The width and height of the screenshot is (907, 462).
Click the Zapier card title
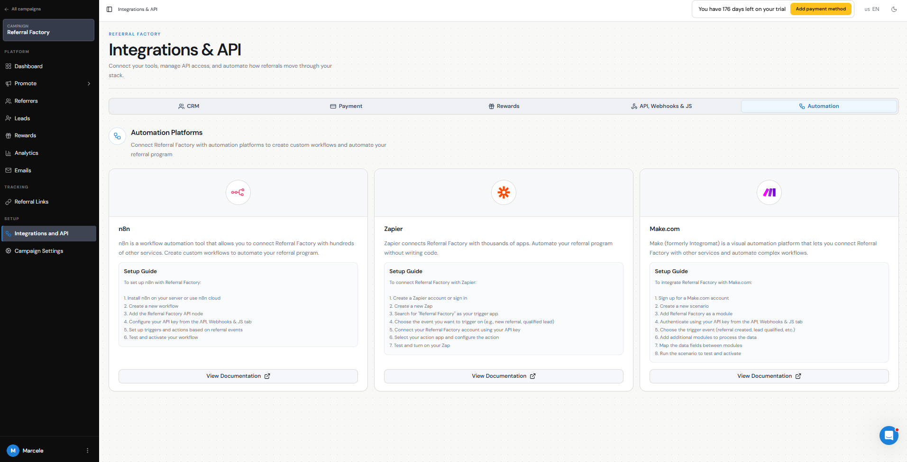tap(393, 229)
